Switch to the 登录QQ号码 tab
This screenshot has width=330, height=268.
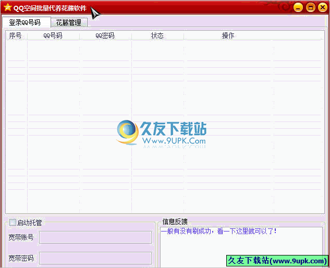coord(27,22)
